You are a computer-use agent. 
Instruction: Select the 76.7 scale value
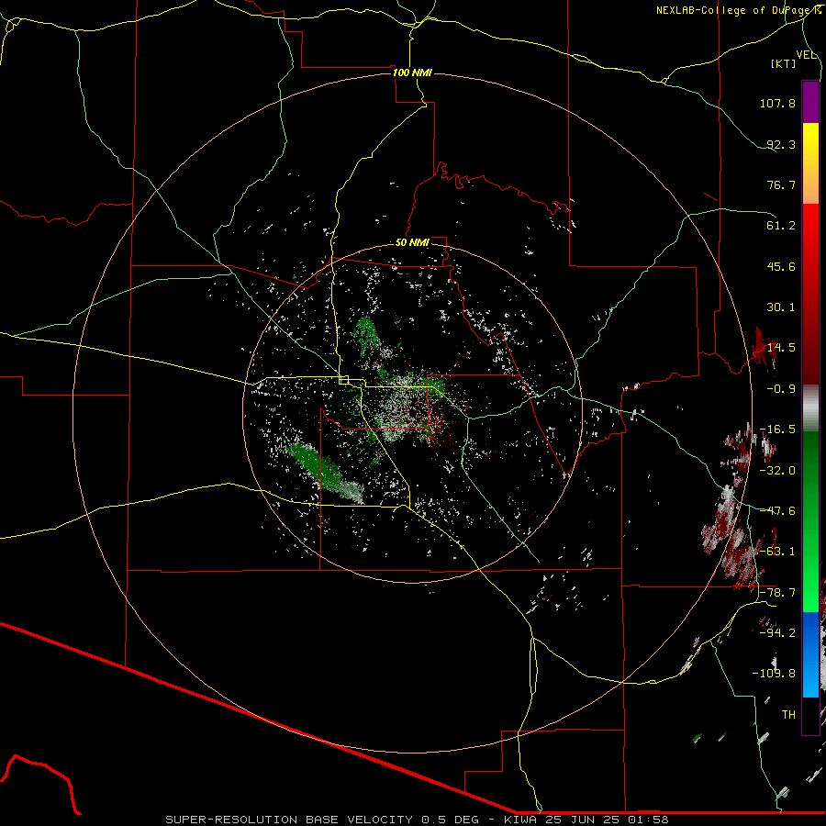[781, 184]
